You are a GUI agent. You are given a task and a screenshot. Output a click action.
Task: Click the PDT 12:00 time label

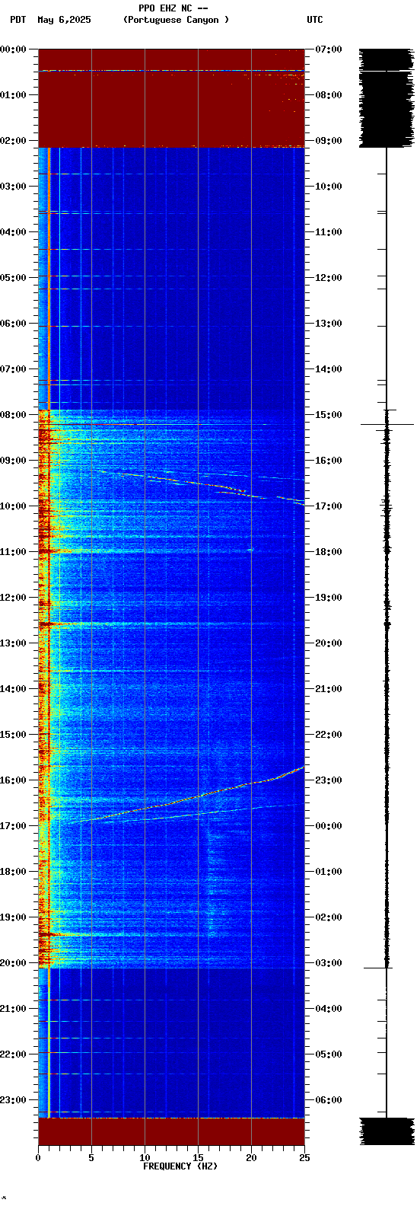coord(14,598)
